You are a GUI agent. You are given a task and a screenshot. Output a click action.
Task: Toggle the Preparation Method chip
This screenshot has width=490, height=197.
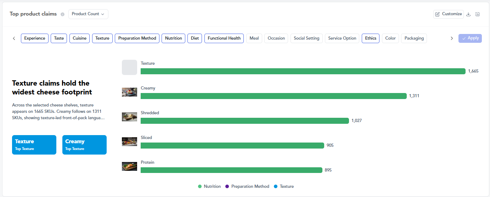pos(137,38)
